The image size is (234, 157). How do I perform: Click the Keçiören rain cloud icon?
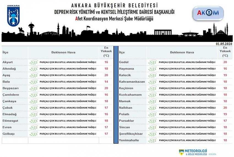[x=152, y=88]
